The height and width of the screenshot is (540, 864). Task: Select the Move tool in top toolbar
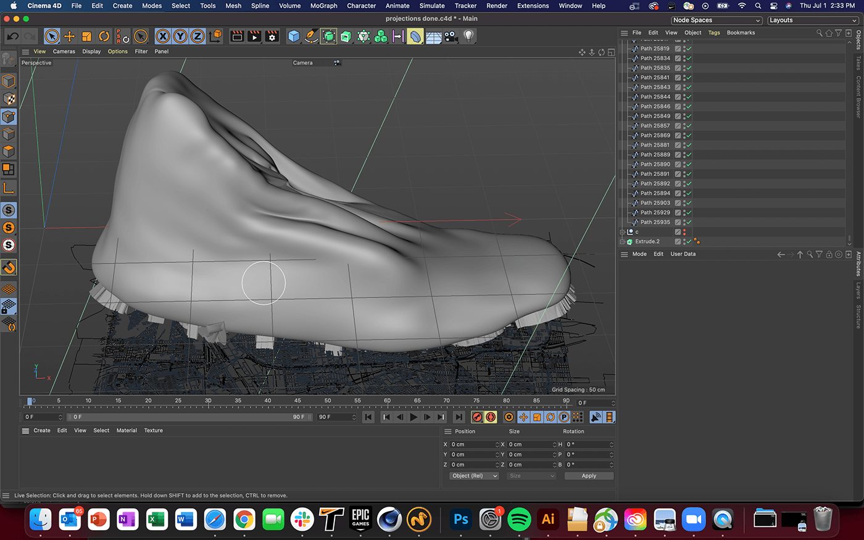(x=69, y=36)
